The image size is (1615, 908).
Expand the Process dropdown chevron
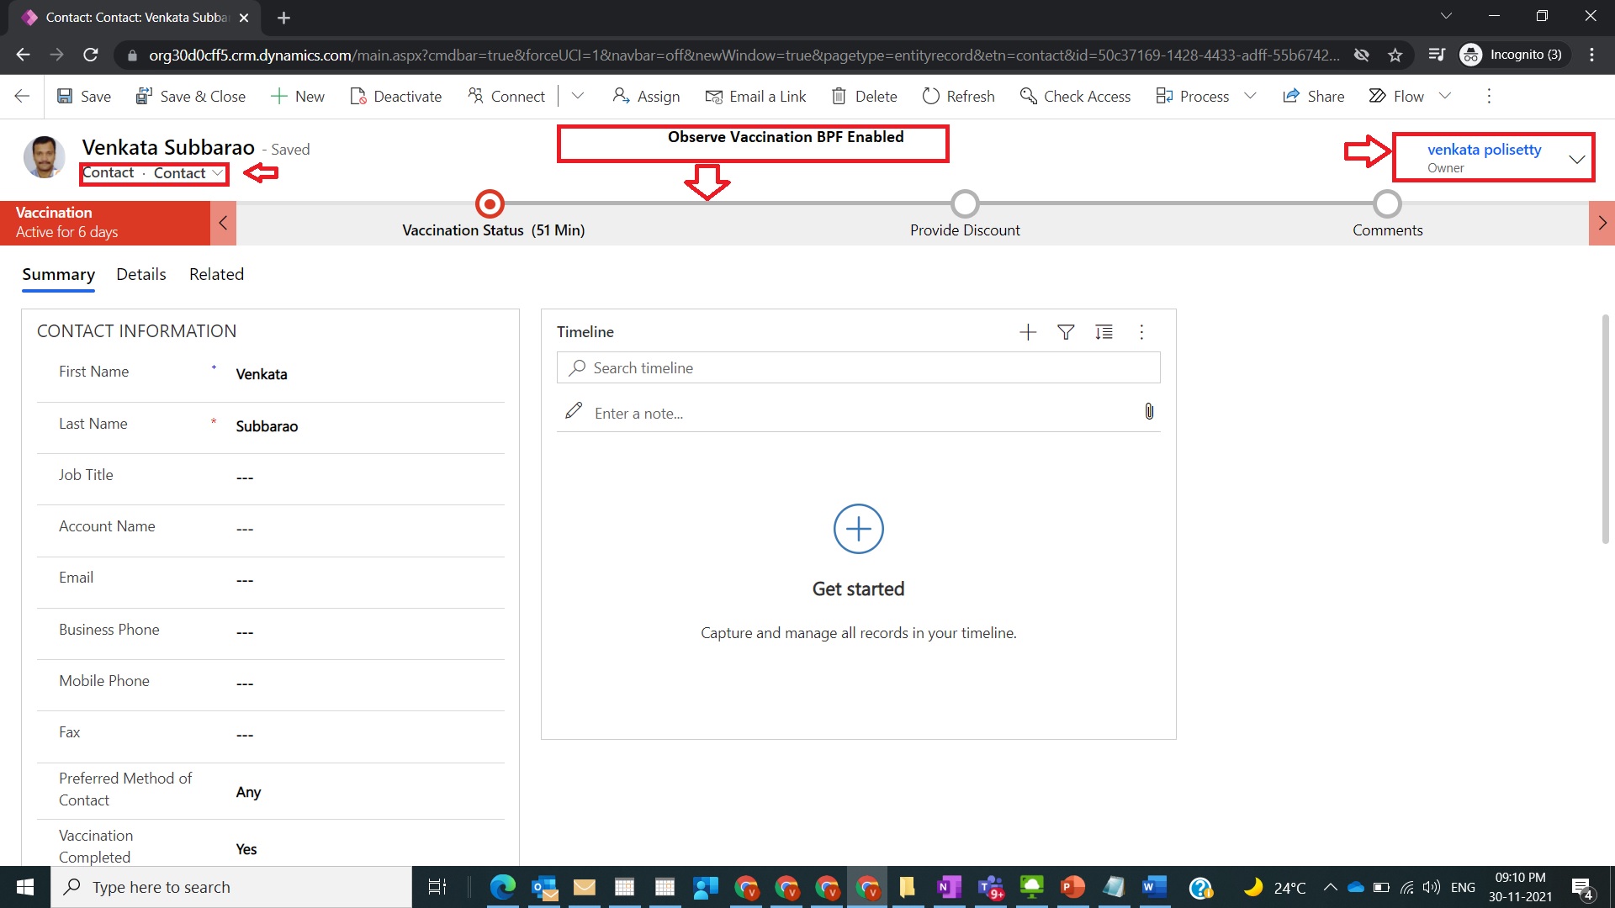[x=1250, y=96]
